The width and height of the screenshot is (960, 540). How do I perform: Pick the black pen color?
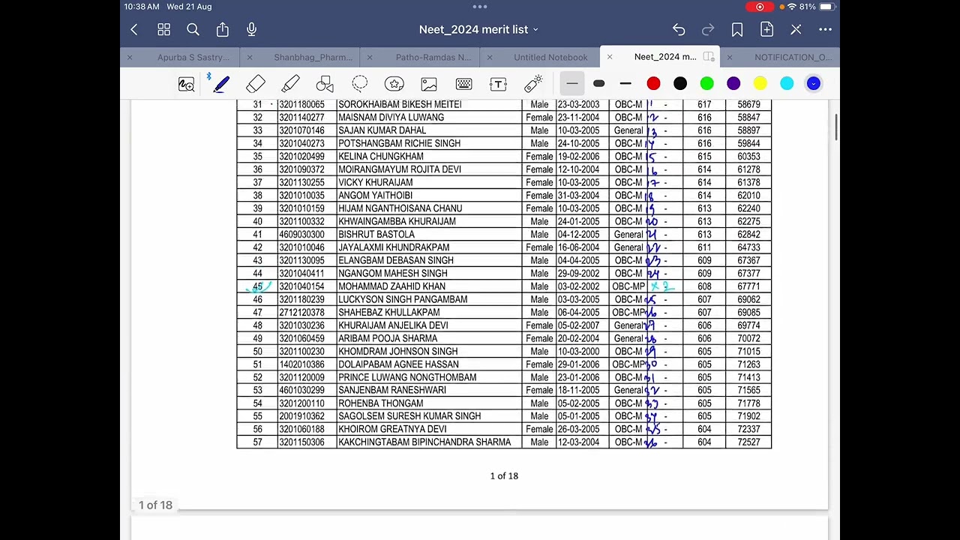[680, 84]
